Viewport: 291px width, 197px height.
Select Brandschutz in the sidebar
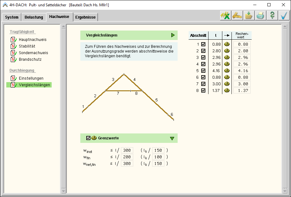pyautogui.click(x=30, y=59)
